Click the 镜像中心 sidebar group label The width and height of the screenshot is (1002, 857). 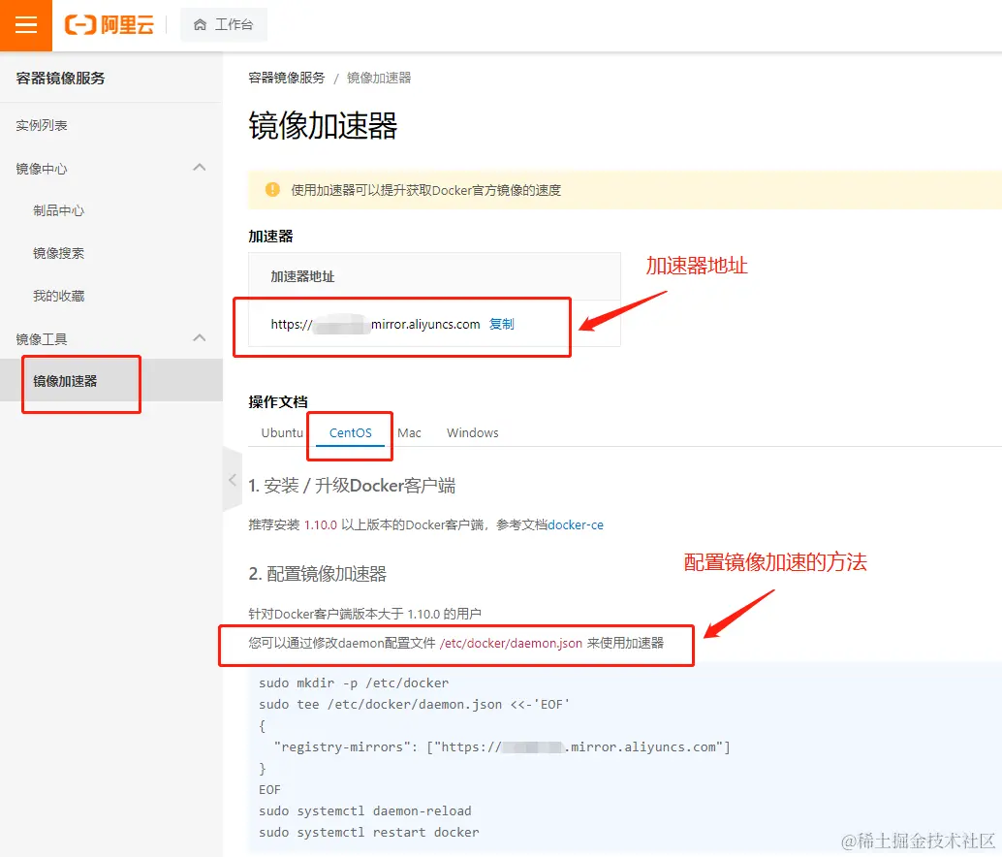(x=42, y=169)
